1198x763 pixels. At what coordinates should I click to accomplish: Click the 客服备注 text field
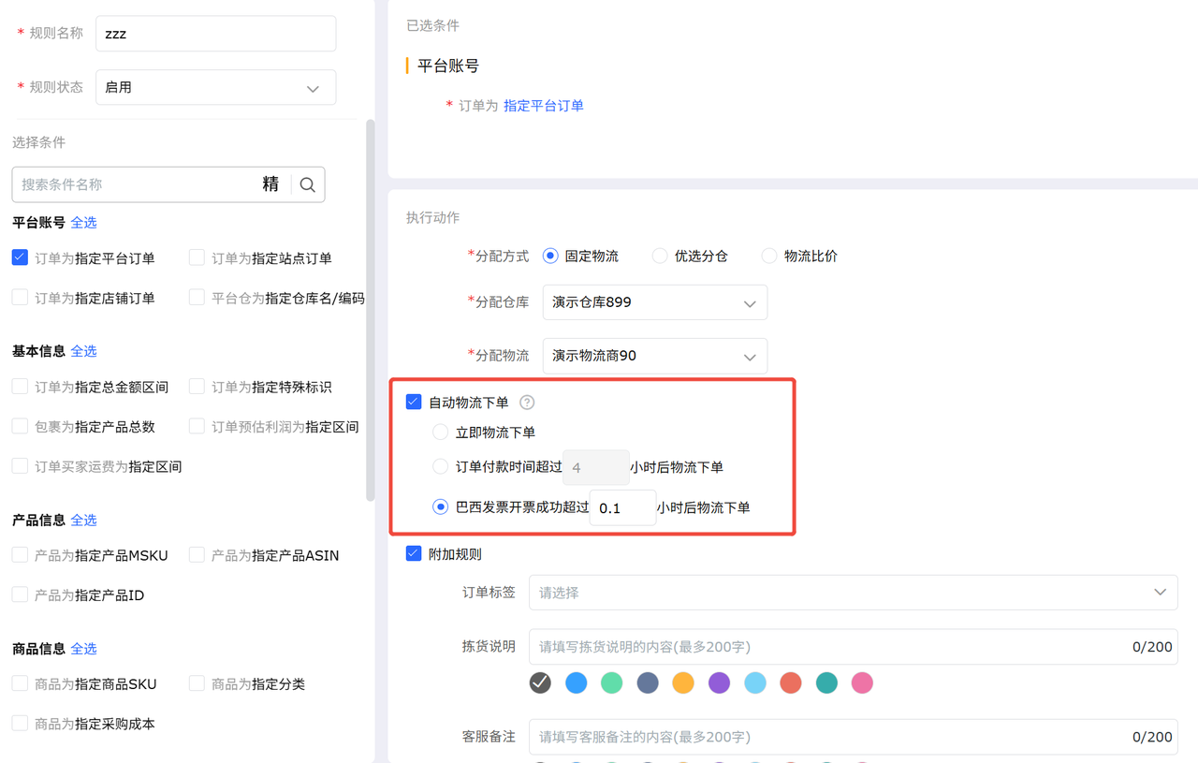pos(854,737)
